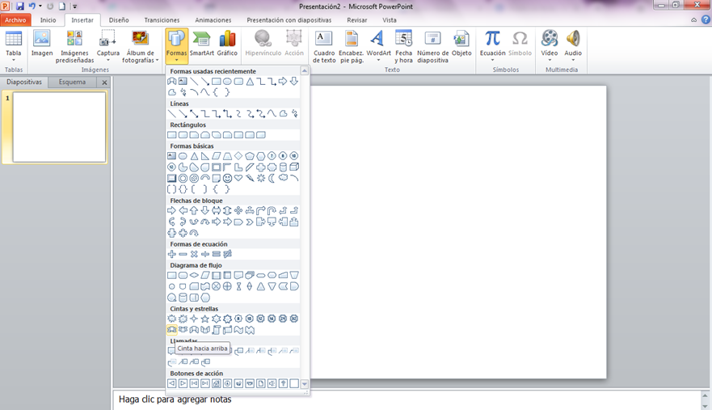
Task: Choose the circular arrow in Flechas de bloque
Action: (x=194, y=233)
